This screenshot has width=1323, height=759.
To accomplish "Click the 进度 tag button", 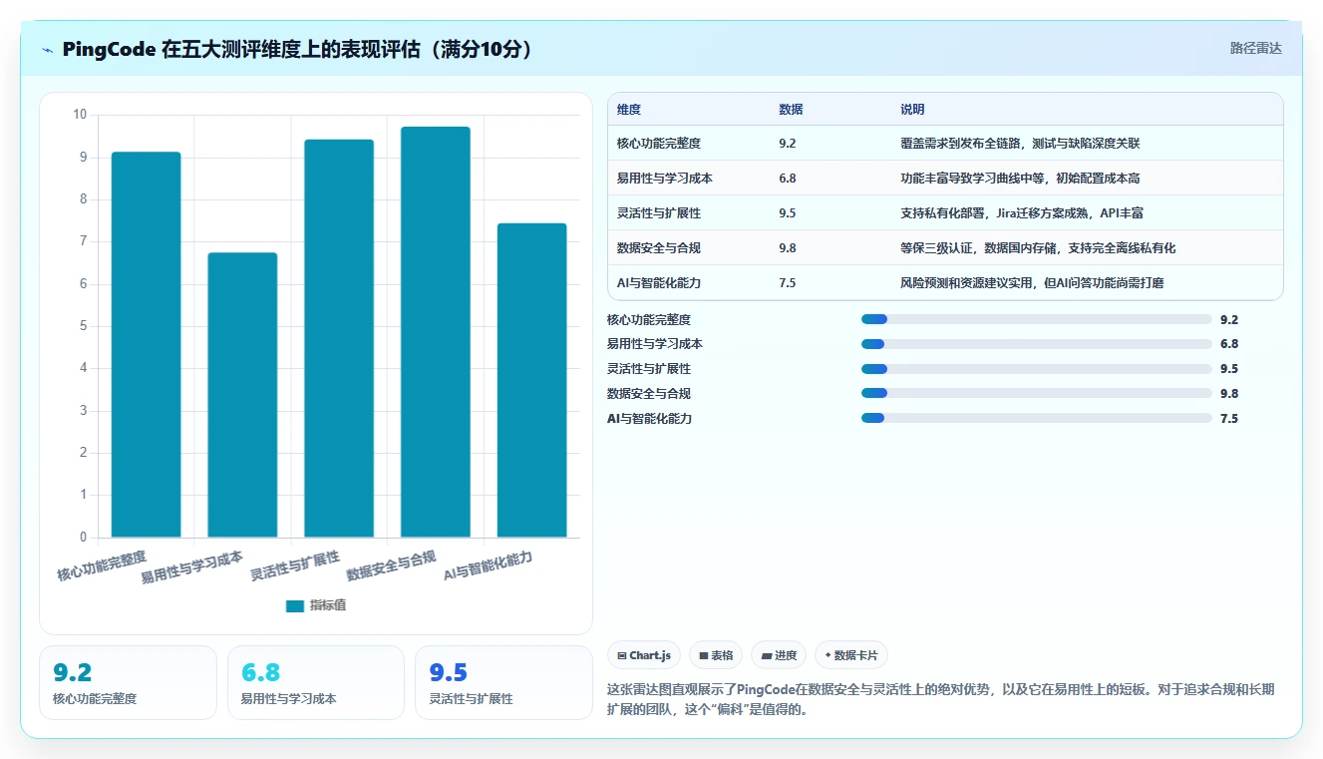I will click(x=779, y=655).
